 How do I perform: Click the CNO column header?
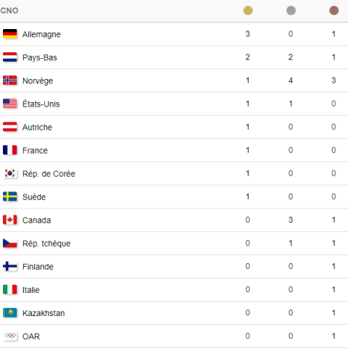9,11
